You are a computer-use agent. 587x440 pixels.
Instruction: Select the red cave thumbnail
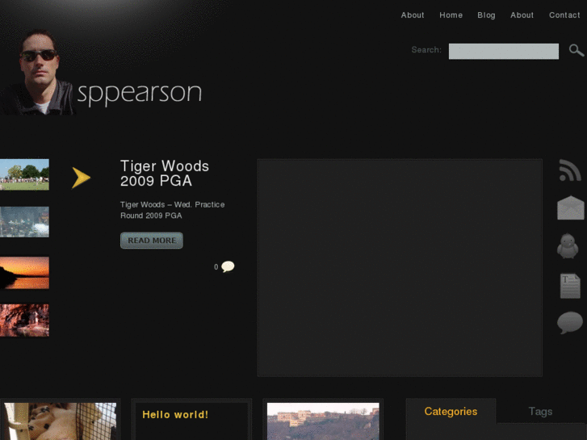tap(24, 321)
